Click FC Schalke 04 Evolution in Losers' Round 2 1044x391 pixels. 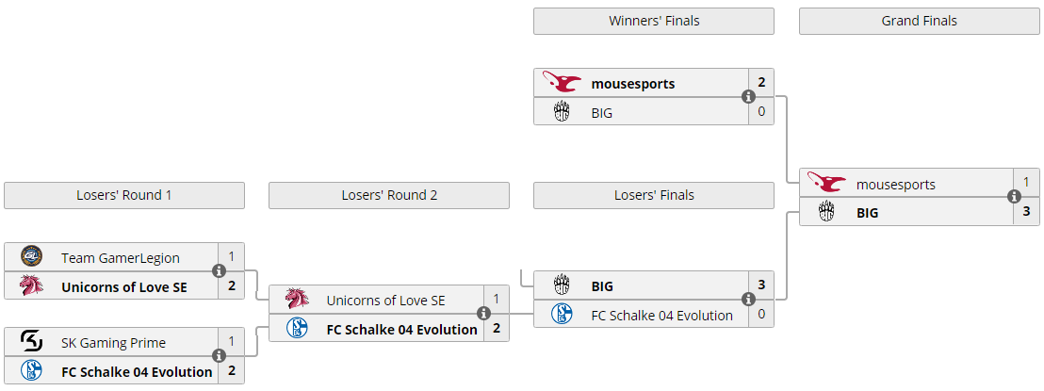[x=402, y=329]
